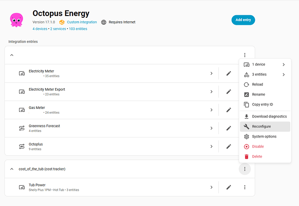Click the pink Octopus Energy logo
Screen dimensions: 299x206
[16, 20]
